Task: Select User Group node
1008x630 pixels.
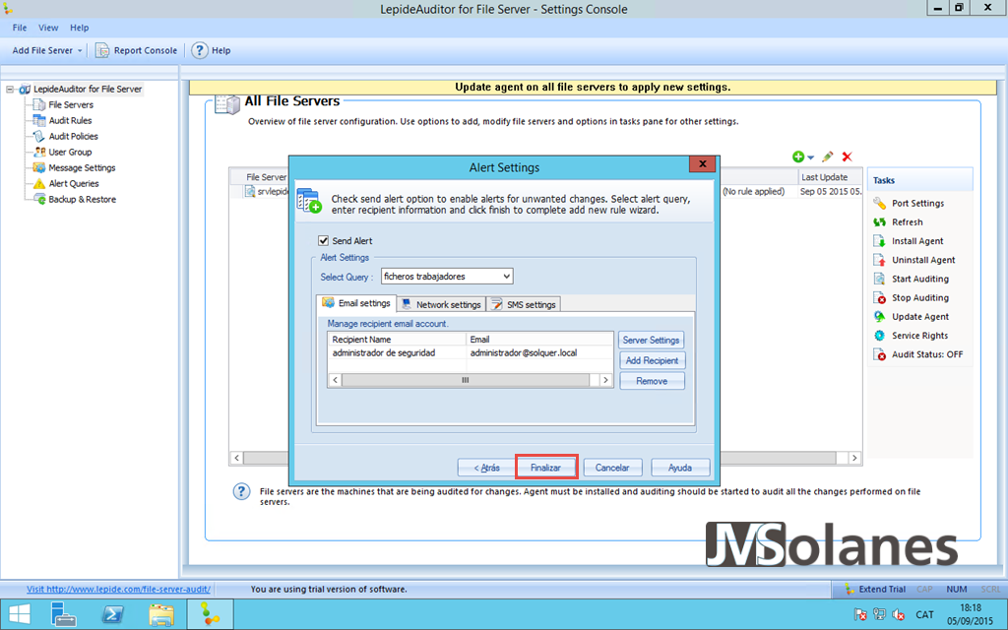Action: 70,152
